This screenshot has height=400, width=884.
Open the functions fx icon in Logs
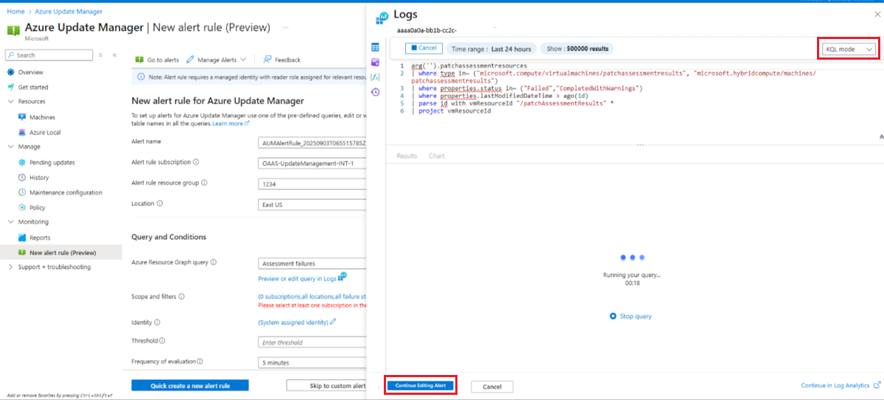click(x=375, y=77)
